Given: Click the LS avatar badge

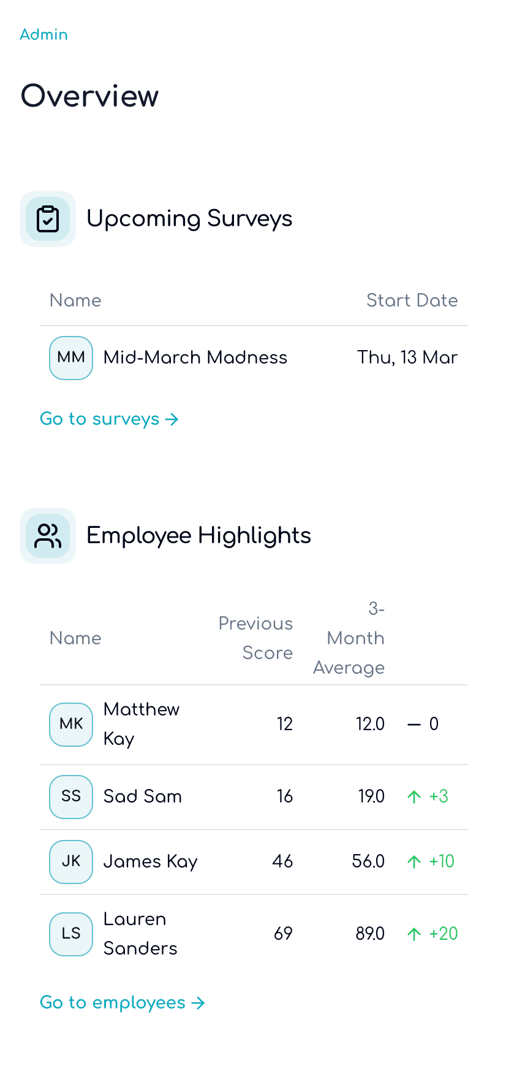Looking at the screenshot, I should point(71,934).
